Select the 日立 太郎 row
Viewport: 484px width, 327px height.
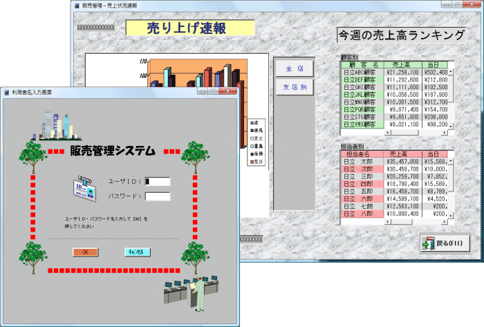point(395,161)
